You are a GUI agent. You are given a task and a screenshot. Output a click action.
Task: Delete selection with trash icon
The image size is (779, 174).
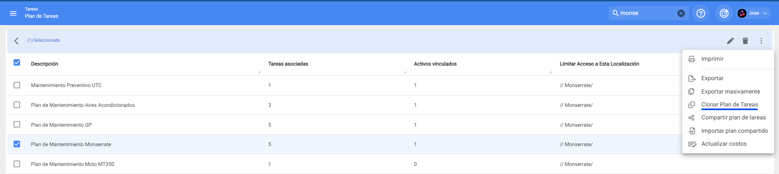point(745,41)
